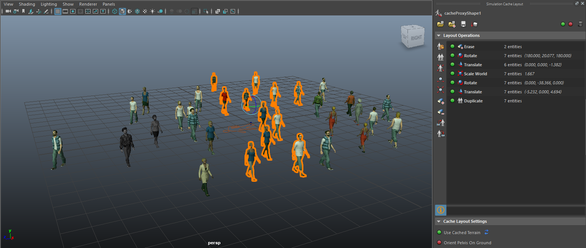This screenshot has width=586, height=248.
Task: Toggle the Film Gate icon
Action: pos(65,11)
